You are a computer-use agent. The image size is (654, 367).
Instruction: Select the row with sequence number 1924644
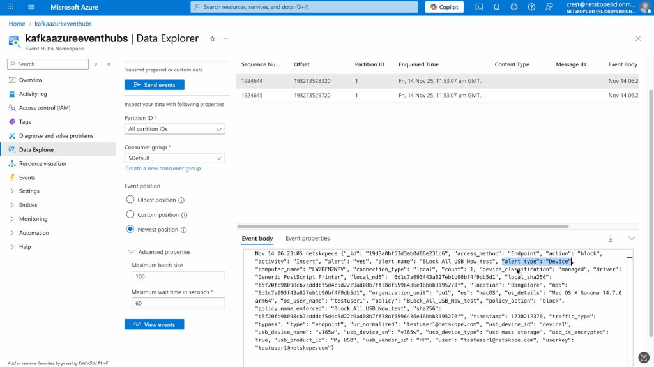point(437,81)
